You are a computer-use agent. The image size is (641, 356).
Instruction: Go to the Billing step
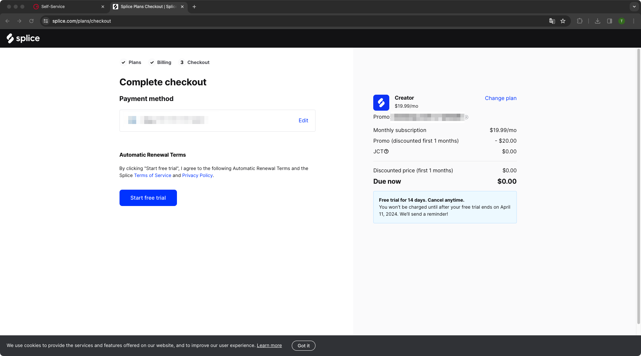coord(160,62)
